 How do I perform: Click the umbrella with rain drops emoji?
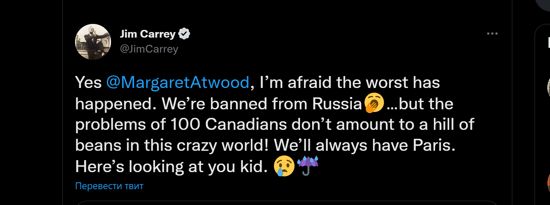[x=308, y=166]
